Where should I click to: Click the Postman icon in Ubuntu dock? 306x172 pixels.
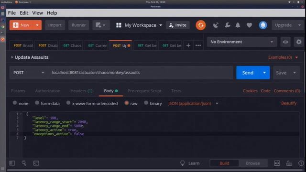pyautogui.click(x=2, y=40)
